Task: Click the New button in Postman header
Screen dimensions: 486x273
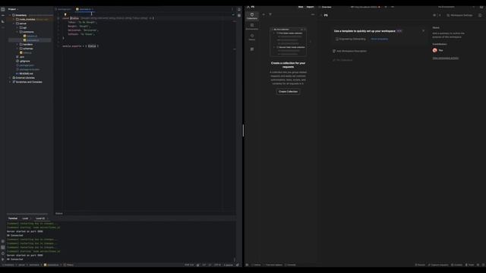Action: click(301, 7)
